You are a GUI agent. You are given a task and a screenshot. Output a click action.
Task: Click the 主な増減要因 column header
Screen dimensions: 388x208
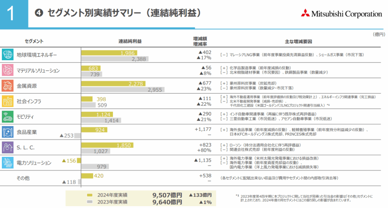(298, 42)
